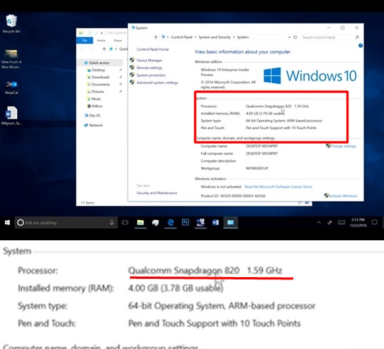Select Quick access in File Explorer sidebar
Screen dimensions: 384x349
click(x=99, y=63)
